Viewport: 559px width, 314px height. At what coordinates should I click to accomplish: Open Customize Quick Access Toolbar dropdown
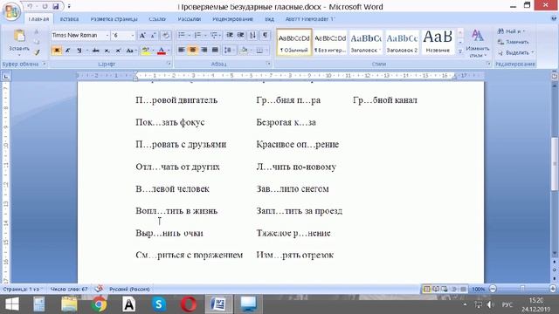point(69,6)
